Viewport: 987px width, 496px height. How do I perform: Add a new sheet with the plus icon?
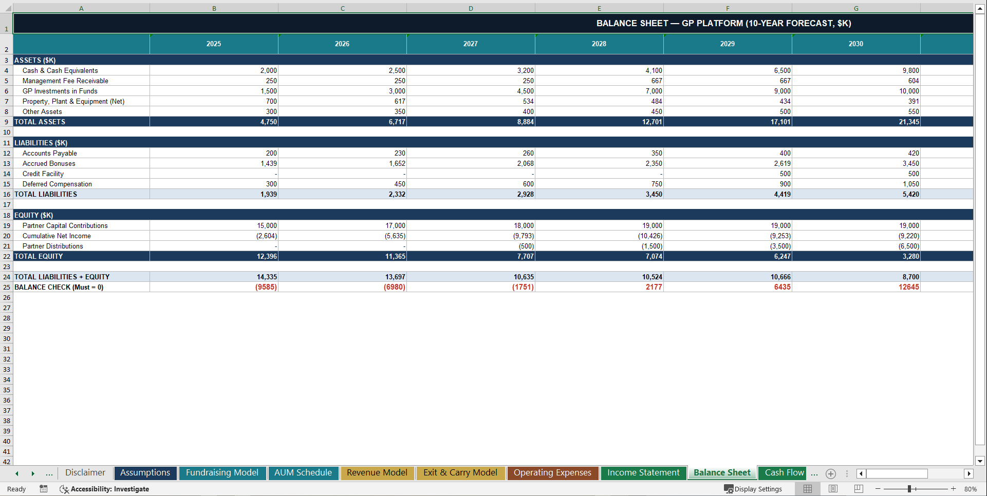click(x=830, y=473)
